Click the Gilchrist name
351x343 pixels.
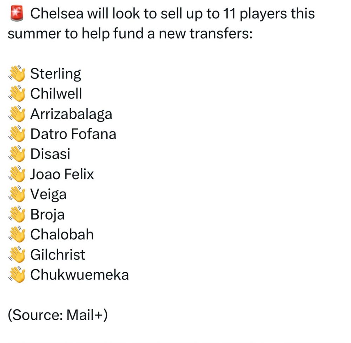coord(58,255)
